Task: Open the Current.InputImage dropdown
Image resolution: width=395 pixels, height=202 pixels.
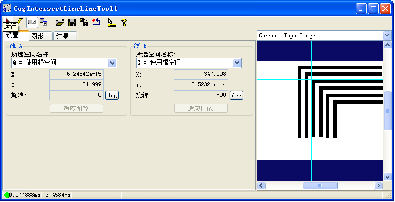Action: [x=387, y=35]
